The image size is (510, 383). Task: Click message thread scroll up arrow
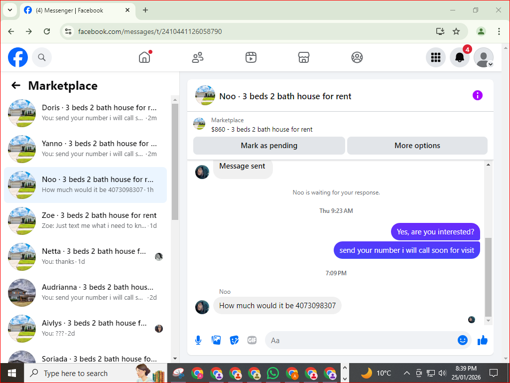(488, 165)
